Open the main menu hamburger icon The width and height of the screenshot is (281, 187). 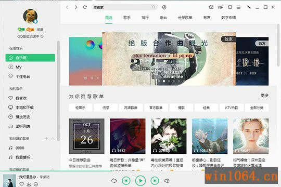(x=238, y=7)
